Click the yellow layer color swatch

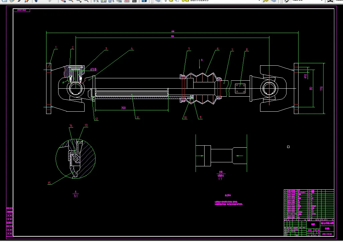(x=187, y=1)
